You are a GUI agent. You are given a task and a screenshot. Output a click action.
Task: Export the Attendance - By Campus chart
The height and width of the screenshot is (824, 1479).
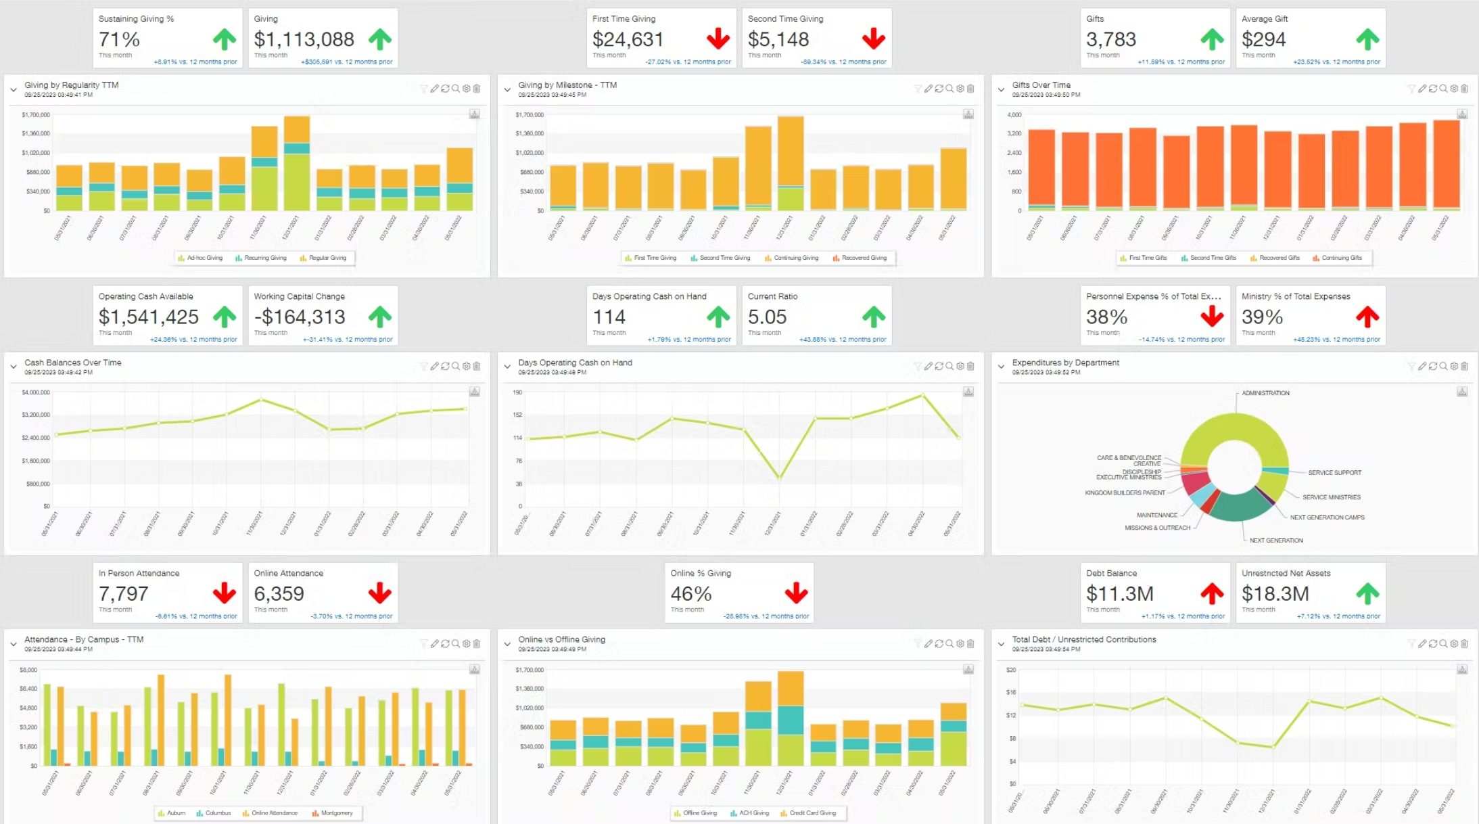(x=475, y=669)
